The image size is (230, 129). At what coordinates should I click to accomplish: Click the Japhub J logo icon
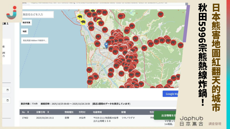[x=12, y=13]
